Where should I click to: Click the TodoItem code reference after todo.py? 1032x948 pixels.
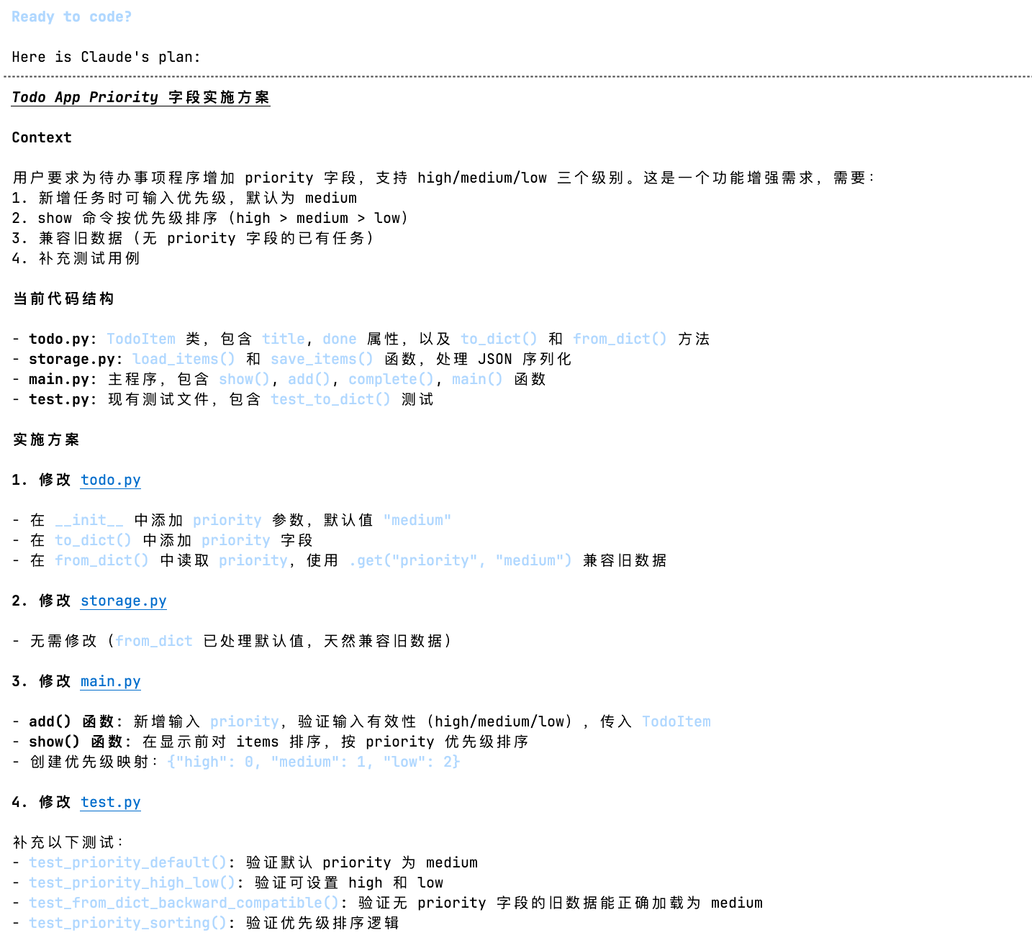(141, 339)
